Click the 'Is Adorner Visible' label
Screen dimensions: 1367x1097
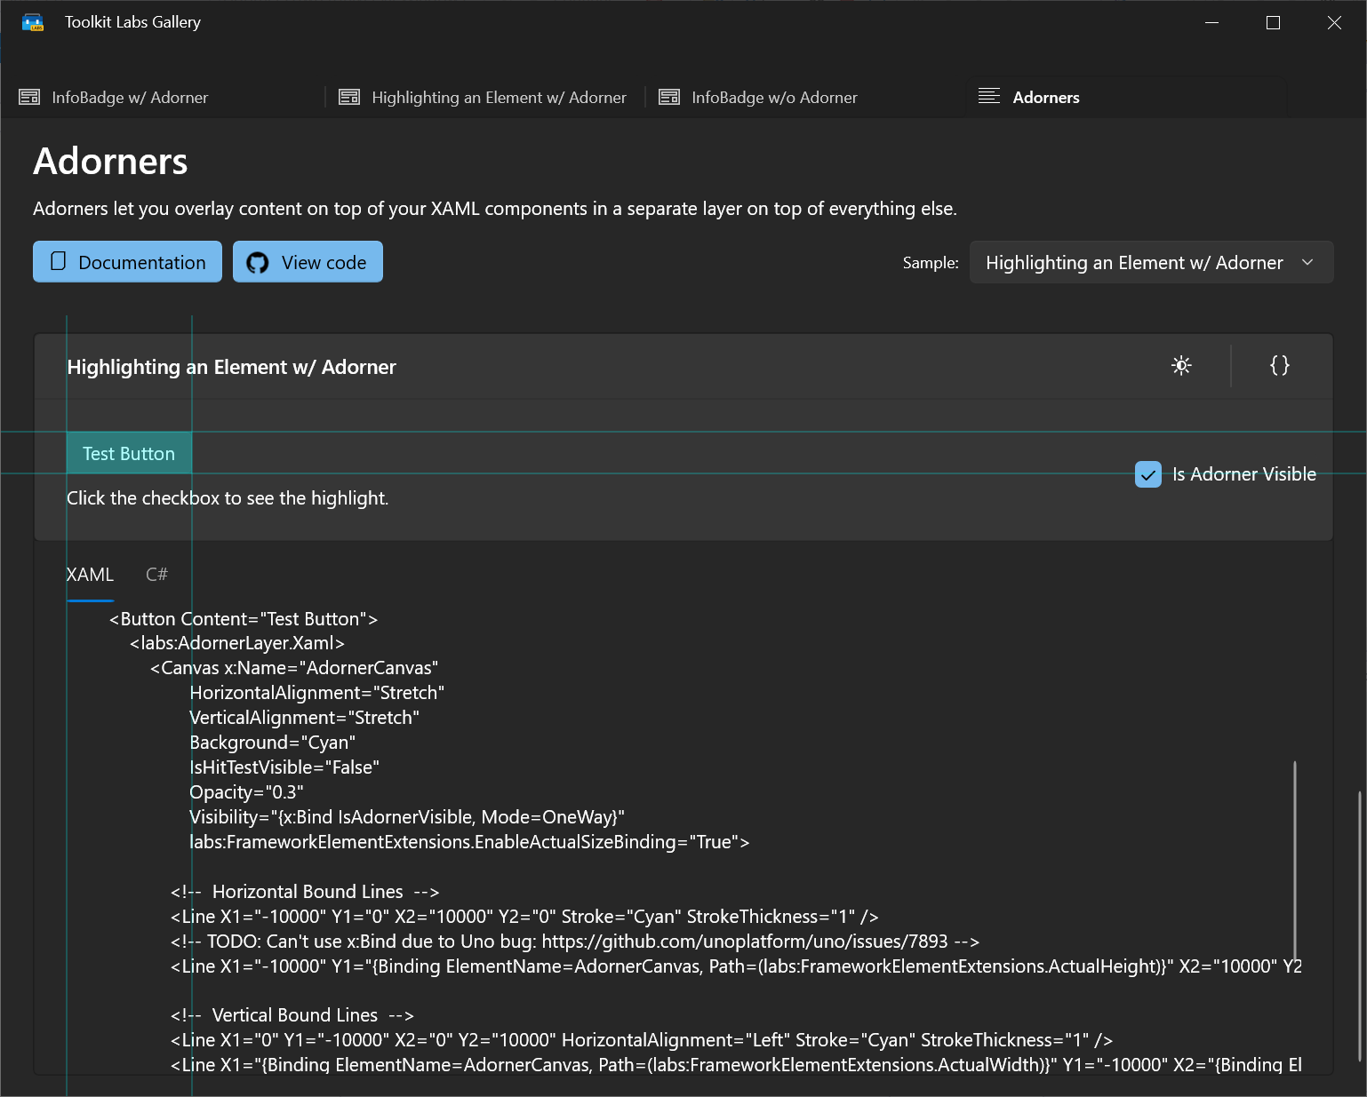pos(1243,474)
